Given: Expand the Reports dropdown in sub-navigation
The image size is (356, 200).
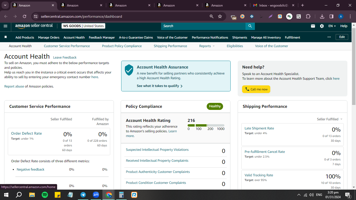Looking at the screenshot, I should (x=207, y=46).
